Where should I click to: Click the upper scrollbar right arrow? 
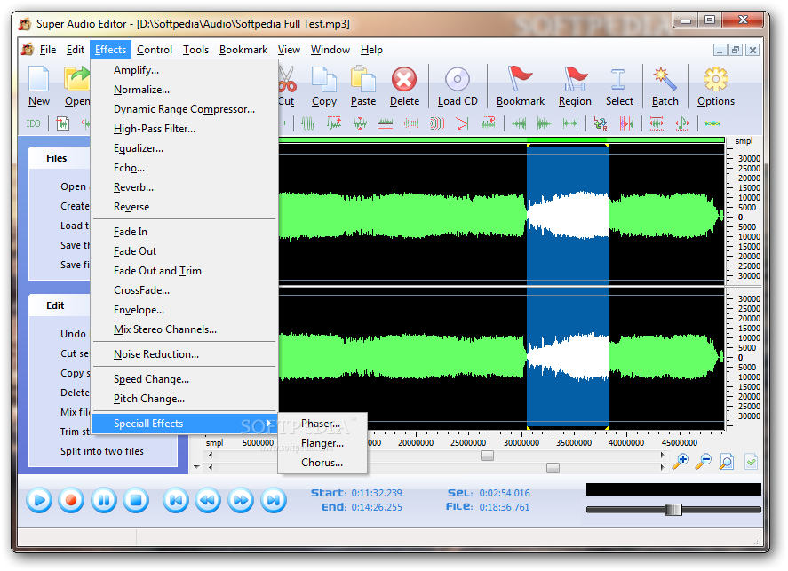(x=663, y=456)
